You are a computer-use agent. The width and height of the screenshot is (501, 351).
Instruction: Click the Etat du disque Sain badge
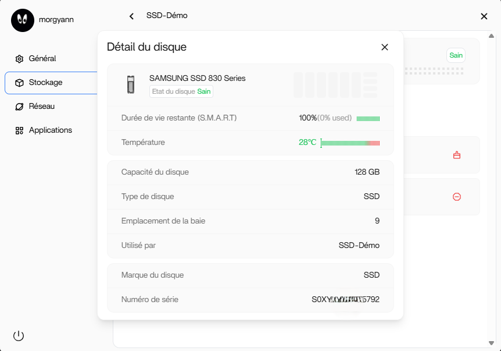tap(181, 91)
